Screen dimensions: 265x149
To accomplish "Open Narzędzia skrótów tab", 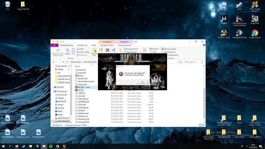I will click(107, 45).
